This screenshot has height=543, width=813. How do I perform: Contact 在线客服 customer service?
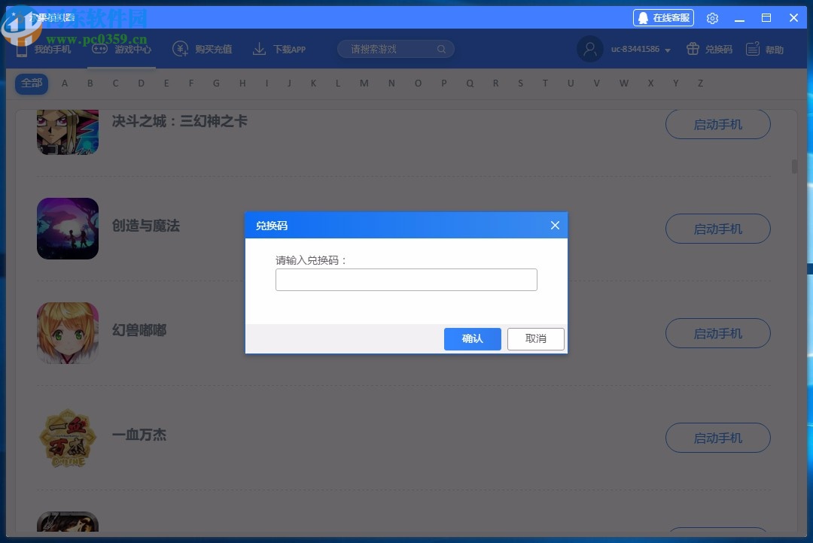click(663, 17)
